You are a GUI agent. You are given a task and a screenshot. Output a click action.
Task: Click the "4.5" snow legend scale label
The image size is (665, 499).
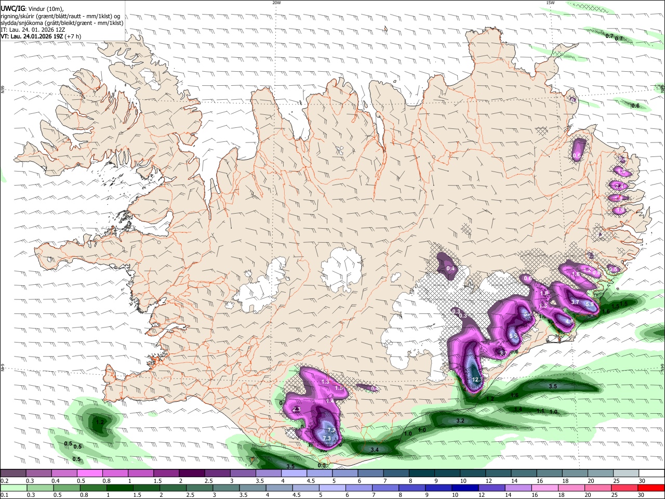pyautogui.click(x=311, y=481)
